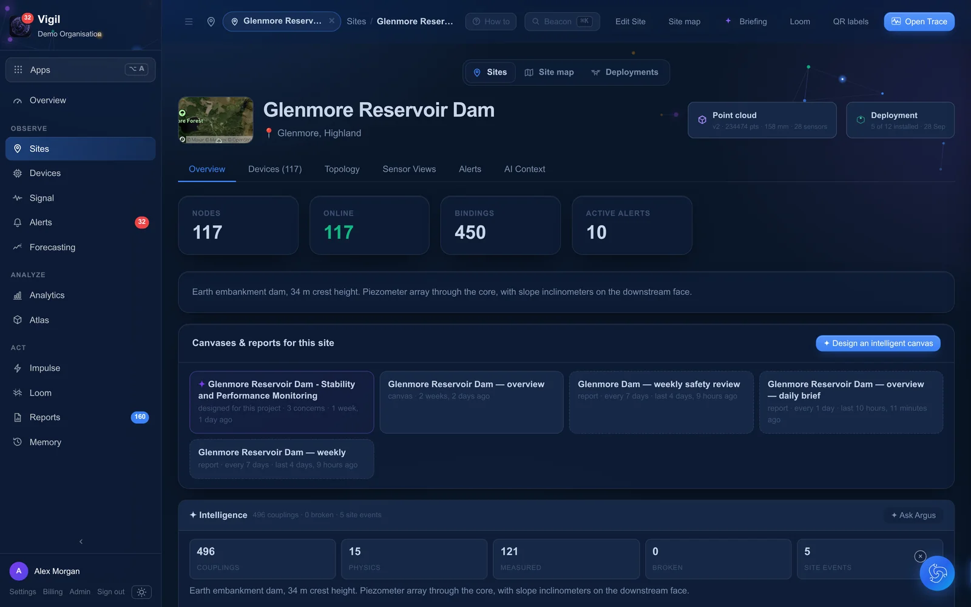Click Site map in top toolbar
971x607 pixels.
click(685, 21)
